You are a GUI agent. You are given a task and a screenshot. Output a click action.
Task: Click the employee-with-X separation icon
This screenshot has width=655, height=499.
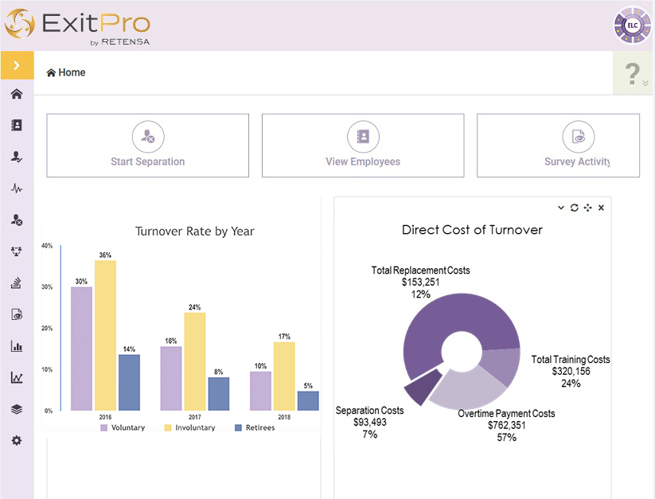(17, 220)
